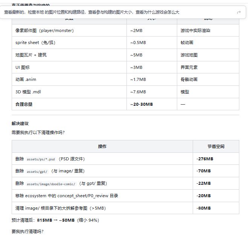Select the '界面元素' cell
The height and width of the screenshot is (242, 248).
(x=208, y=67)
